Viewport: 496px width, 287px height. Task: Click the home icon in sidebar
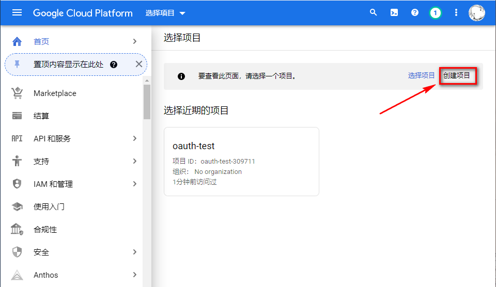point(17,41)
